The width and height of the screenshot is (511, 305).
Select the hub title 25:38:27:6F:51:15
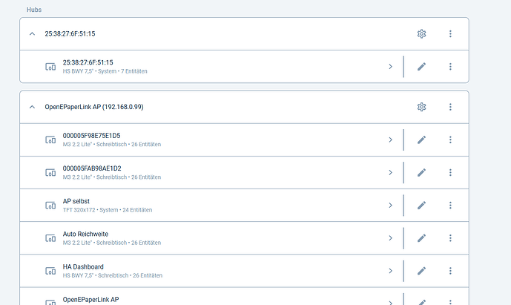coord(70,33)
